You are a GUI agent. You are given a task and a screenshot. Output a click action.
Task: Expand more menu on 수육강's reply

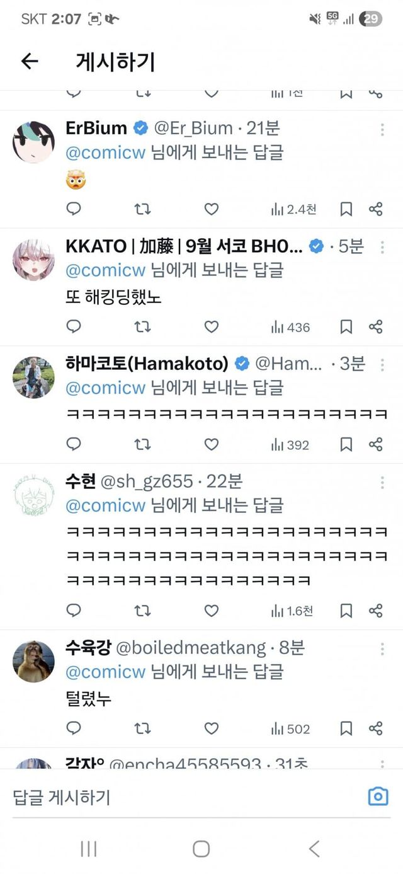(382, 649)
